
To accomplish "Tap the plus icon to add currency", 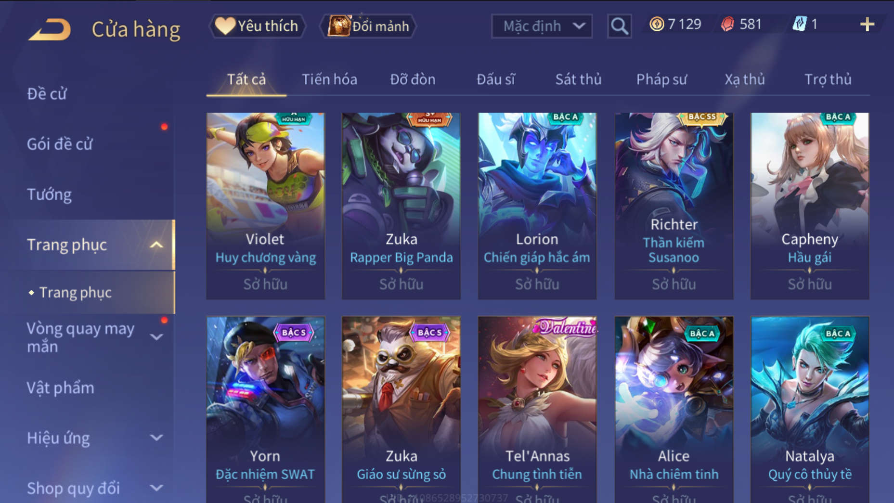I will (x=867, y=24).
